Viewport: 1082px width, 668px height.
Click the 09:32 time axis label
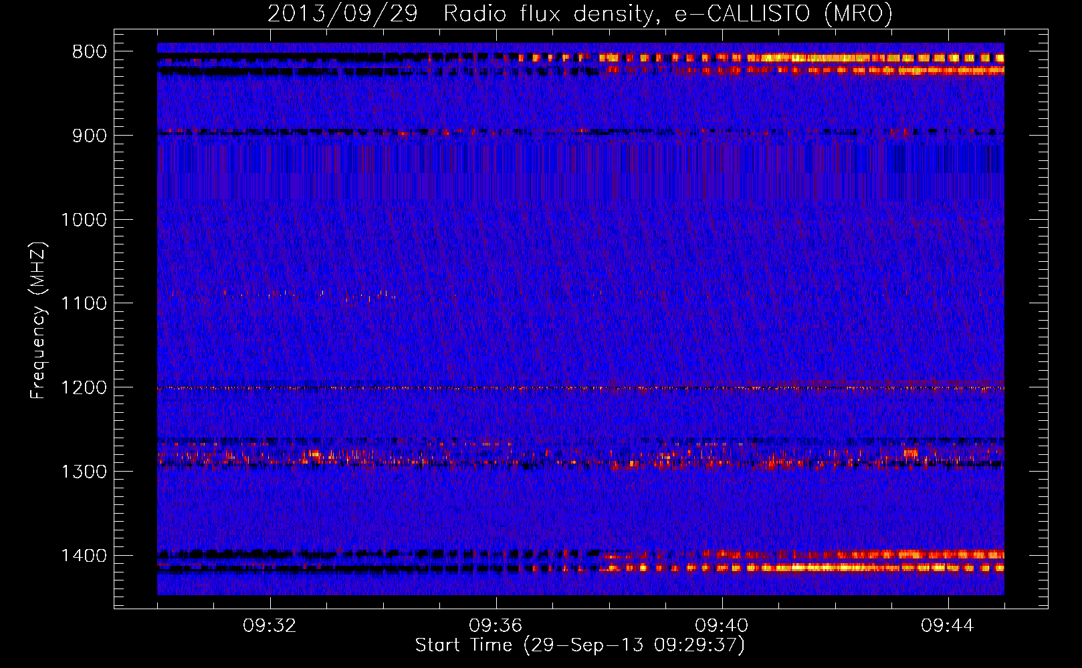(269, 626)
